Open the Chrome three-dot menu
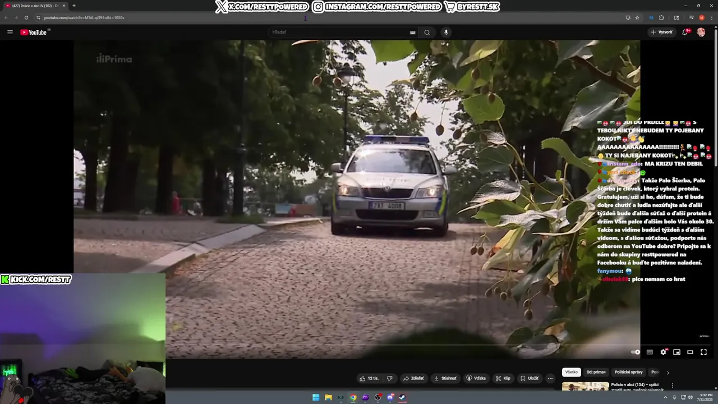 pyautogui.click(x=711, y=17)
